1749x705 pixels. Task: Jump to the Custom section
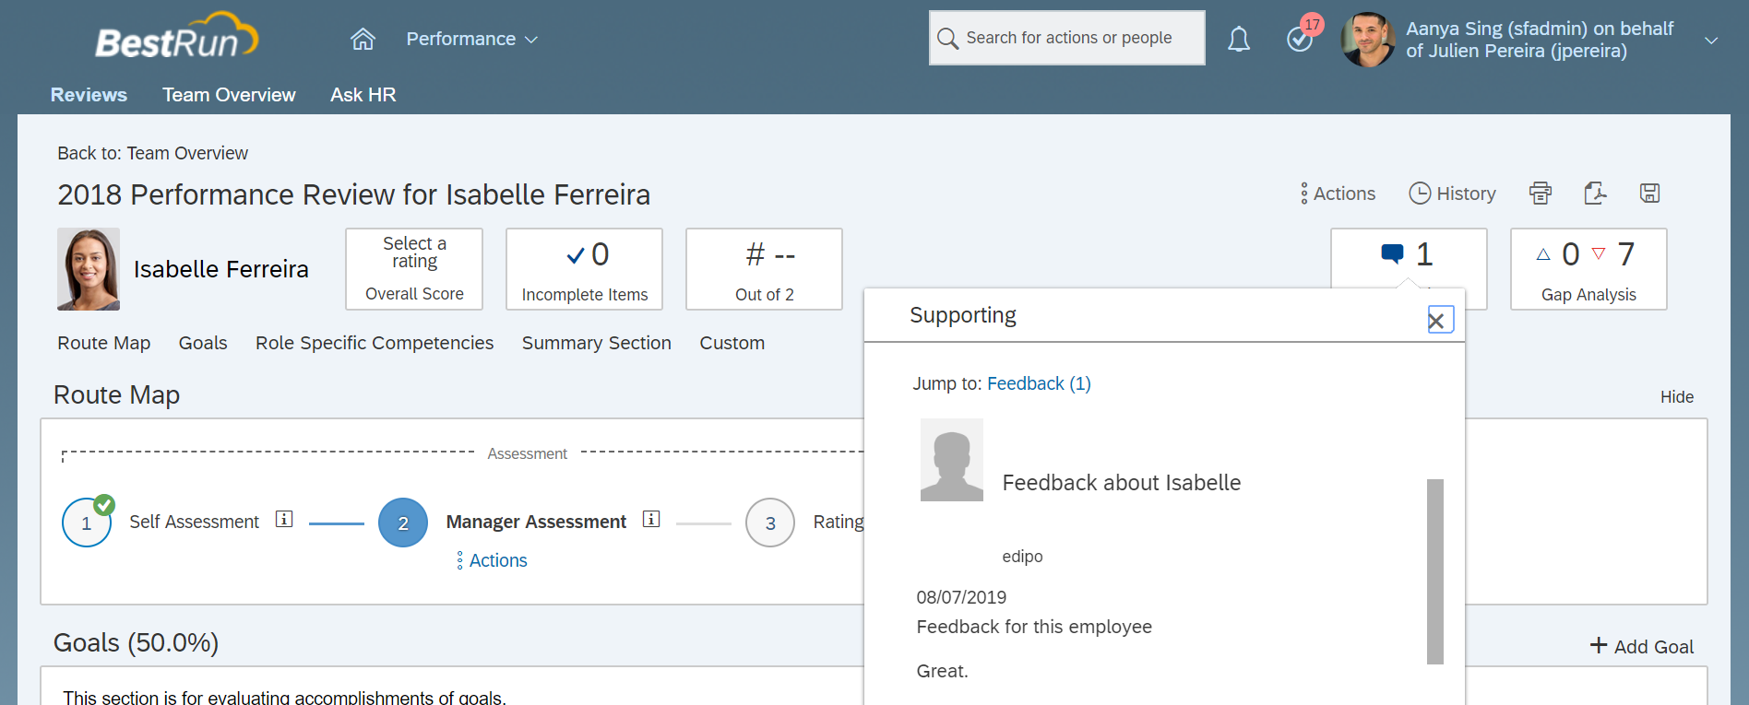tap(732, 343)
